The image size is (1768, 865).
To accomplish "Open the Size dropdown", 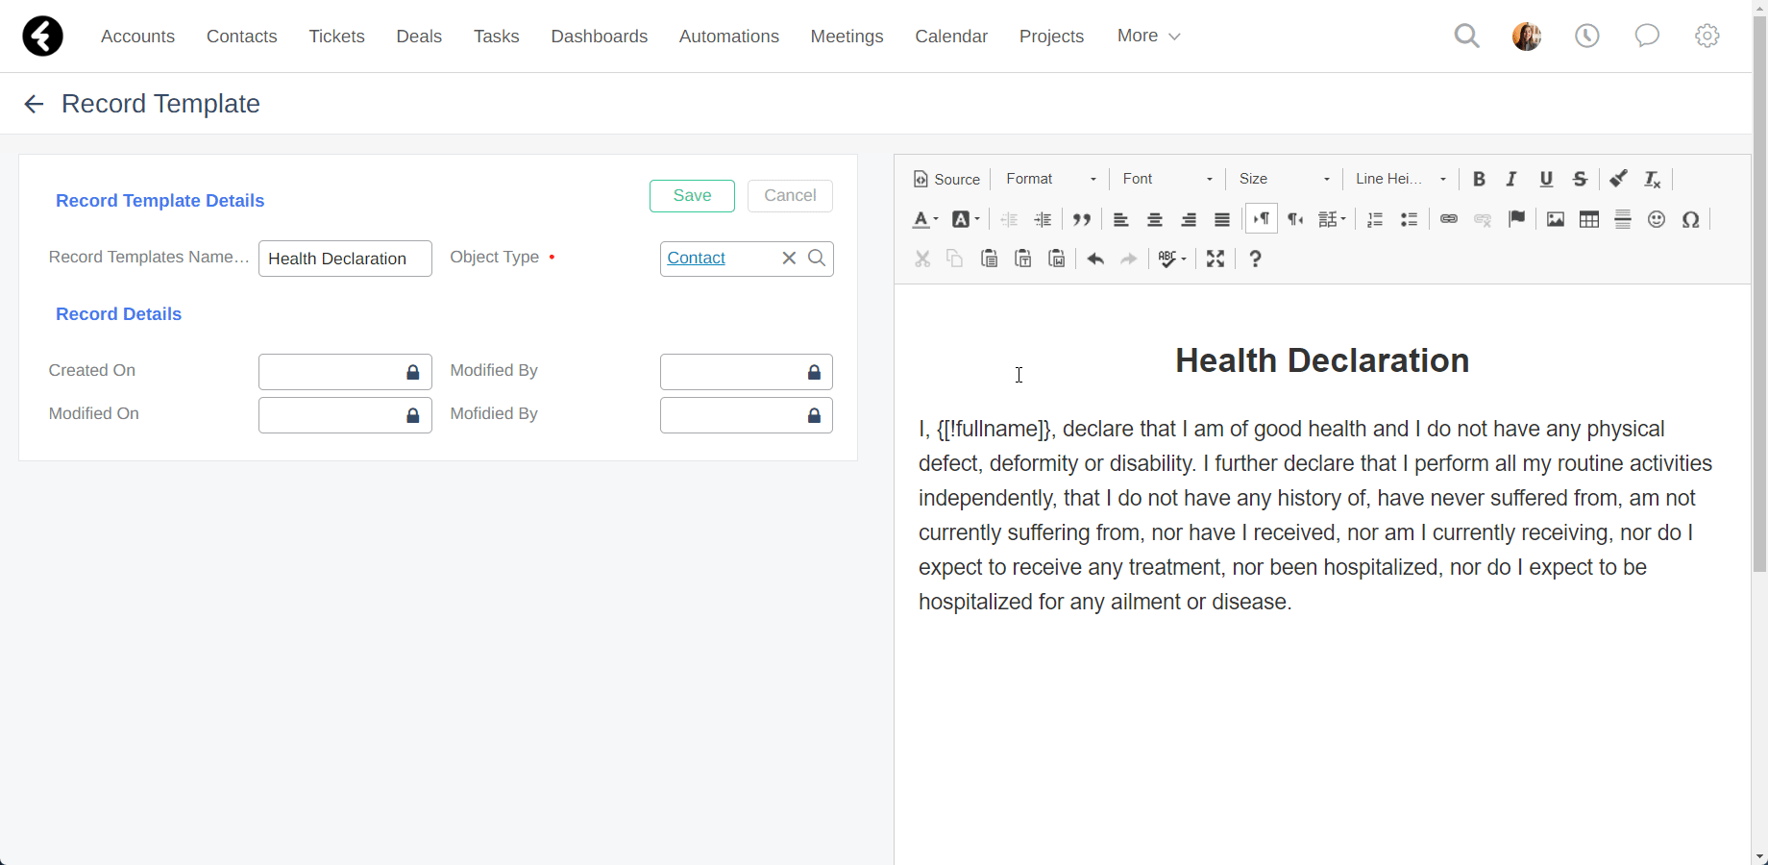I will pos(1284,179).
